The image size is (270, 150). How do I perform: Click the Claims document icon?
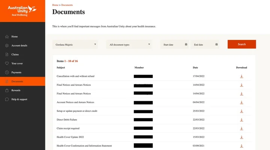[x=7, y=54]
